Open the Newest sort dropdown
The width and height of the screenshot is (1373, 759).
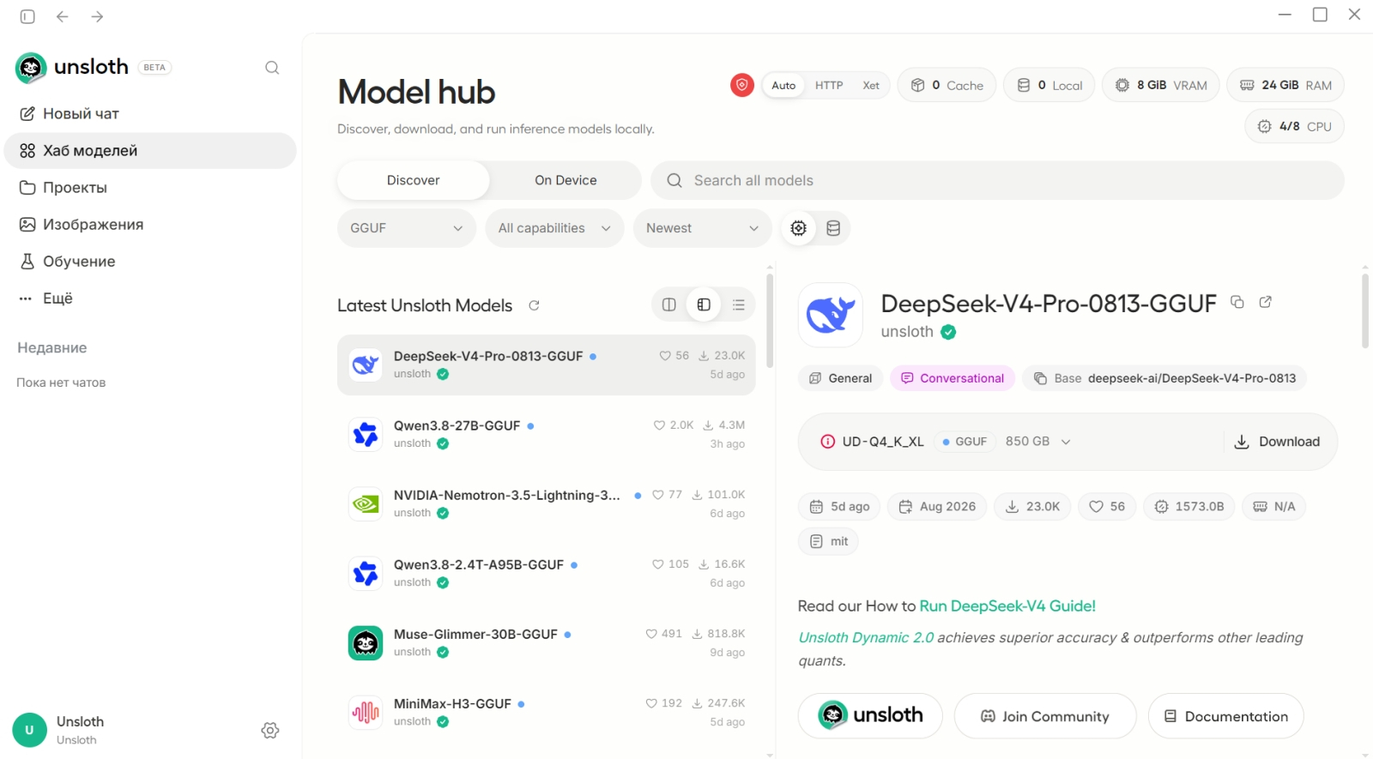pos(703,228)
